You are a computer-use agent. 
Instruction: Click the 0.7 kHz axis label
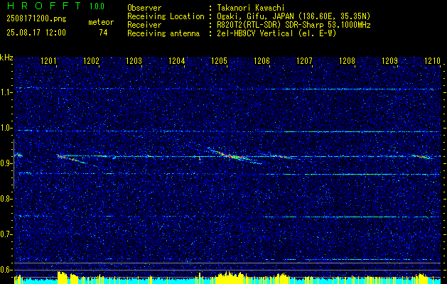tap(6, 234)
